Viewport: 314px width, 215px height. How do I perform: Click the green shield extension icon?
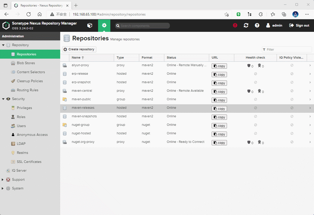tap(239, 14)
